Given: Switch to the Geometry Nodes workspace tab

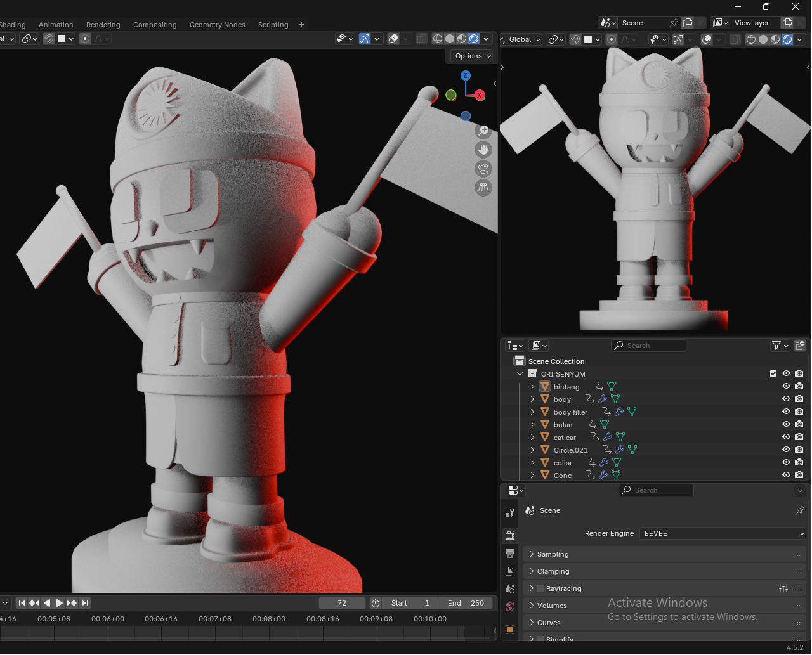Looking at the screenshot, I should 217,25.
